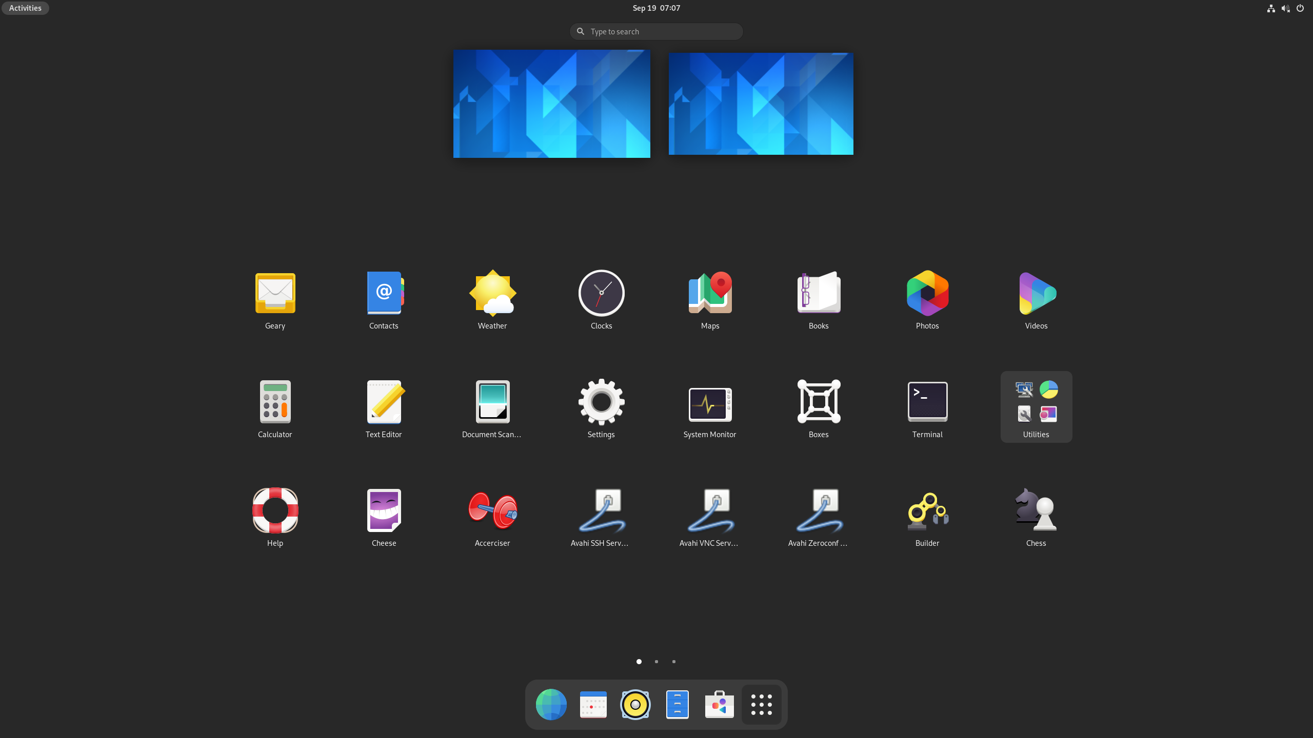Launch Rhythmbox from the dock
This screenshot has height=738, width=1313.
635,704
